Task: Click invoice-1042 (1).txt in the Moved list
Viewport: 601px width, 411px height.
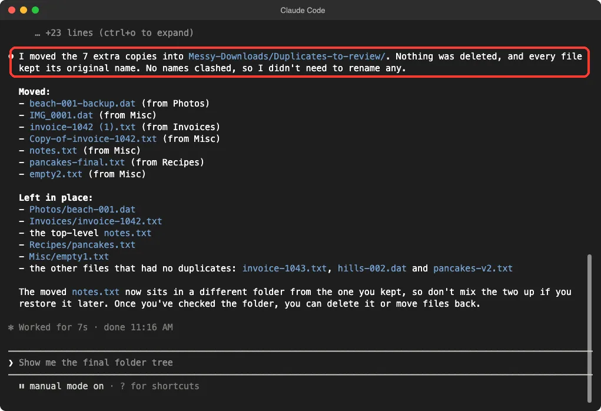Action: [82, 127]
